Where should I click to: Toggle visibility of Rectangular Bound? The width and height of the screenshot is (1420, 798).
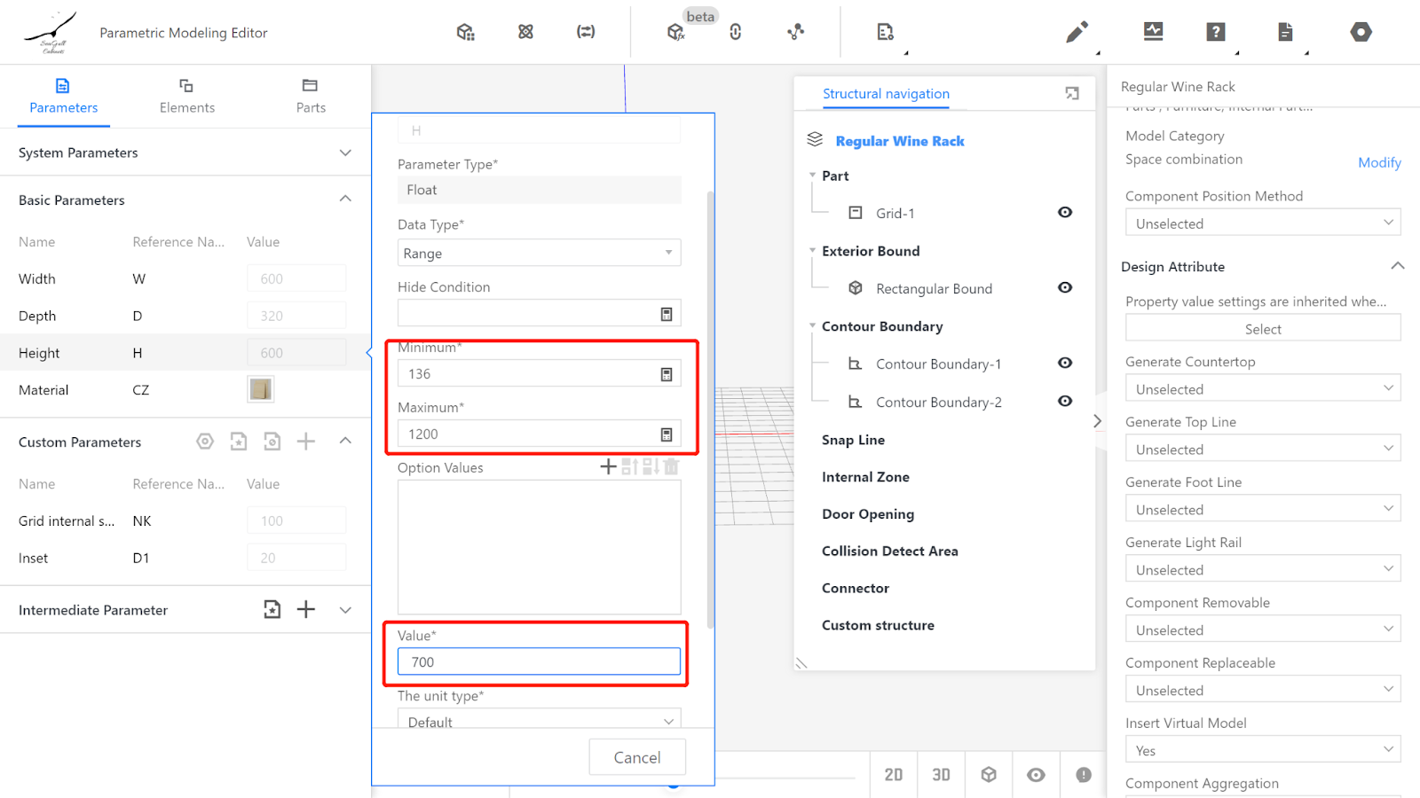click(1065, 288)
